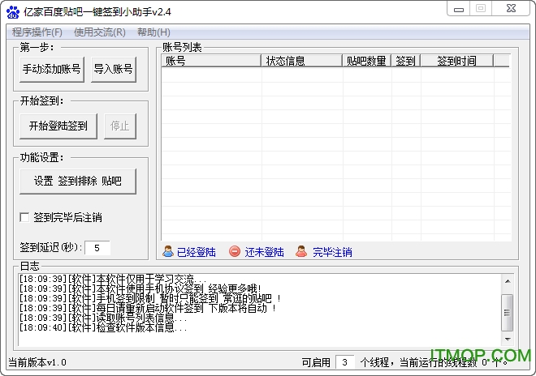Close the 签到小助手 window

(x=511, y=9)
